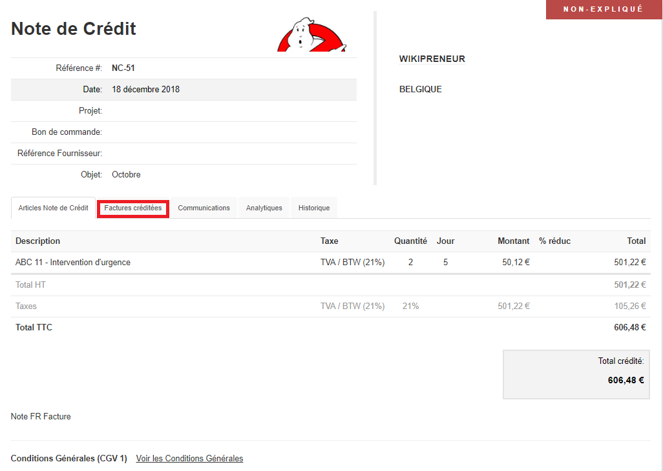Screen dimensions: 663x471
Task: Click the empty Projet field
Action: [194, 110]
